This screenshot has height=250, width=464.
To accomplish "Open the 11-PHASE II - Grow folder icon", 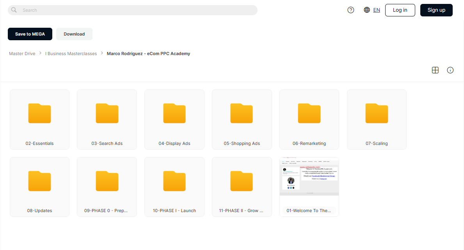I will (242, 181).
